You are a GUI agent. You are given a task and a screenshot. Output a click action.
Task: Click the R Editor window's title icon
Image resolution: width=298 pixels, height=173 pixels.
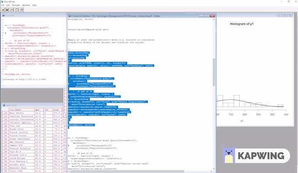point(70,16)
